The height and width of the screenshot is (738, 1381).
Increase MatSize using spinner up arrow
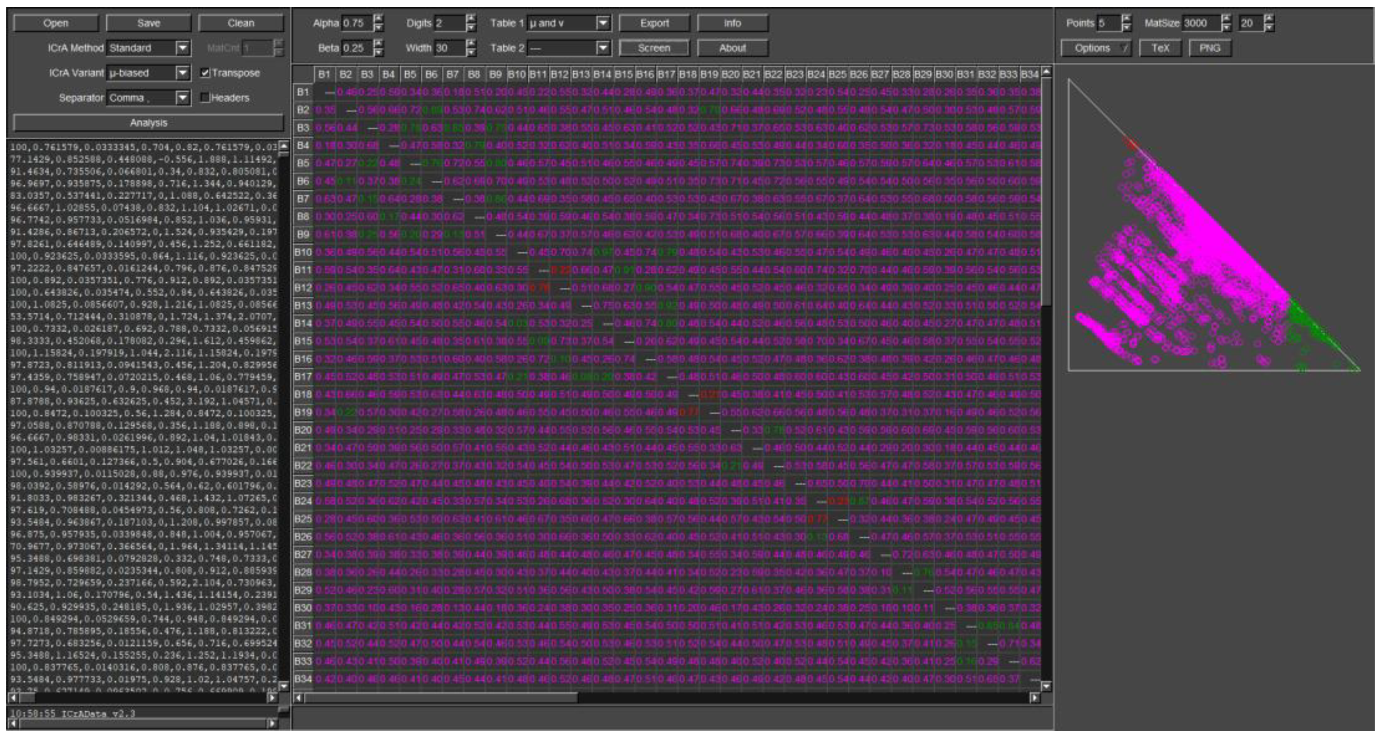(x=1226, y=19)
